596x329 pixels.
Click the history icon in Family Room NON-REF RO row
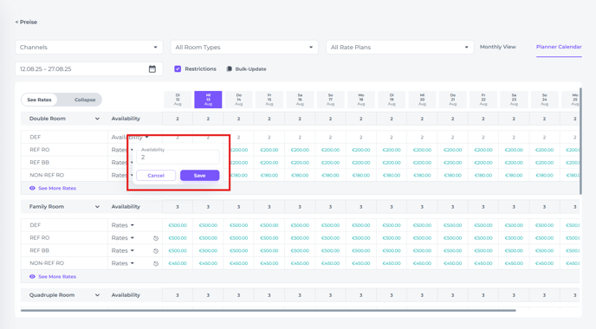point(155,263)
